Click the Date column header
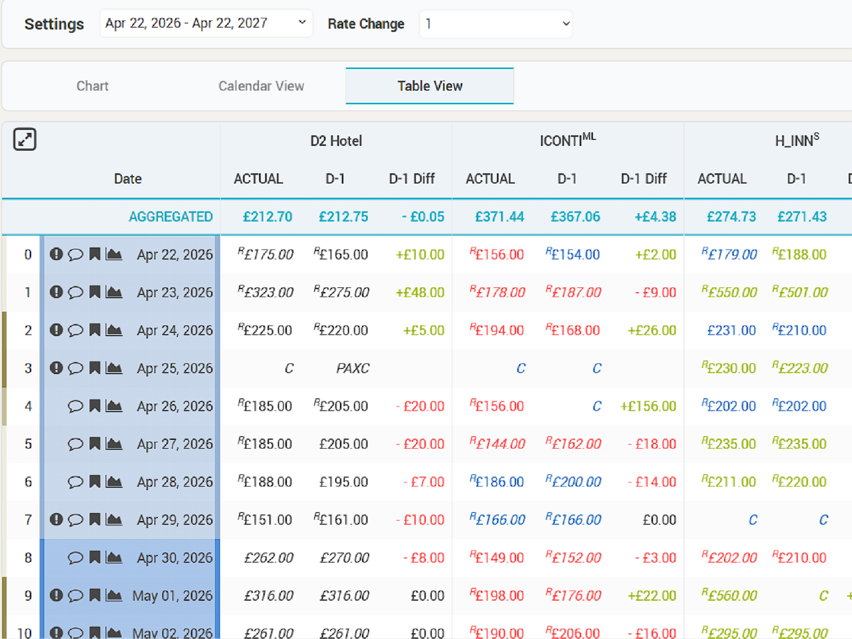This screenshot has width=852, height=639. (x=128, y=179)
